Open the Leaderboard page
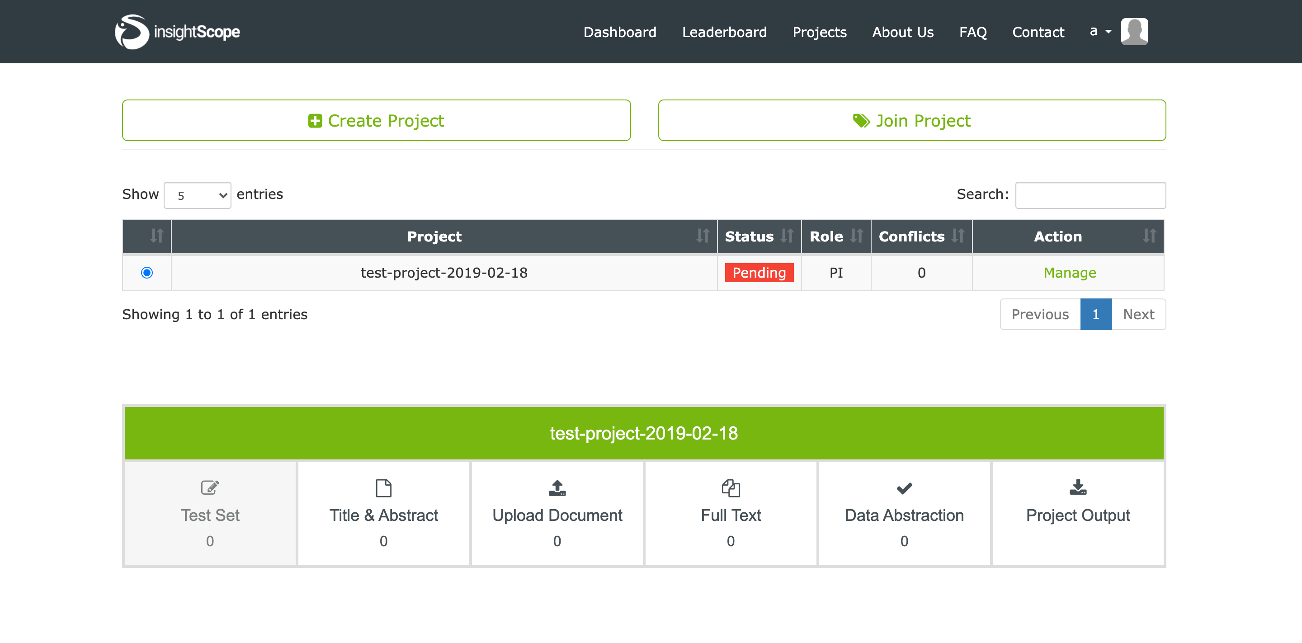The image size is (1302, 643). point(725,32)
